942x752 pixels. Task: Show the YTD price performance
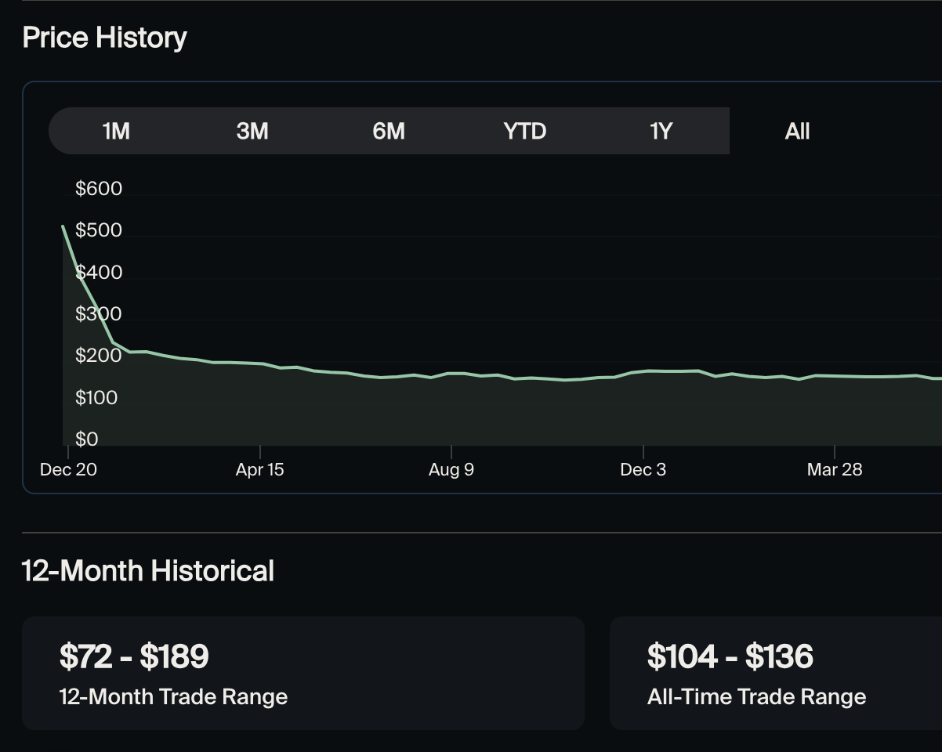click(x=525, y=131)
